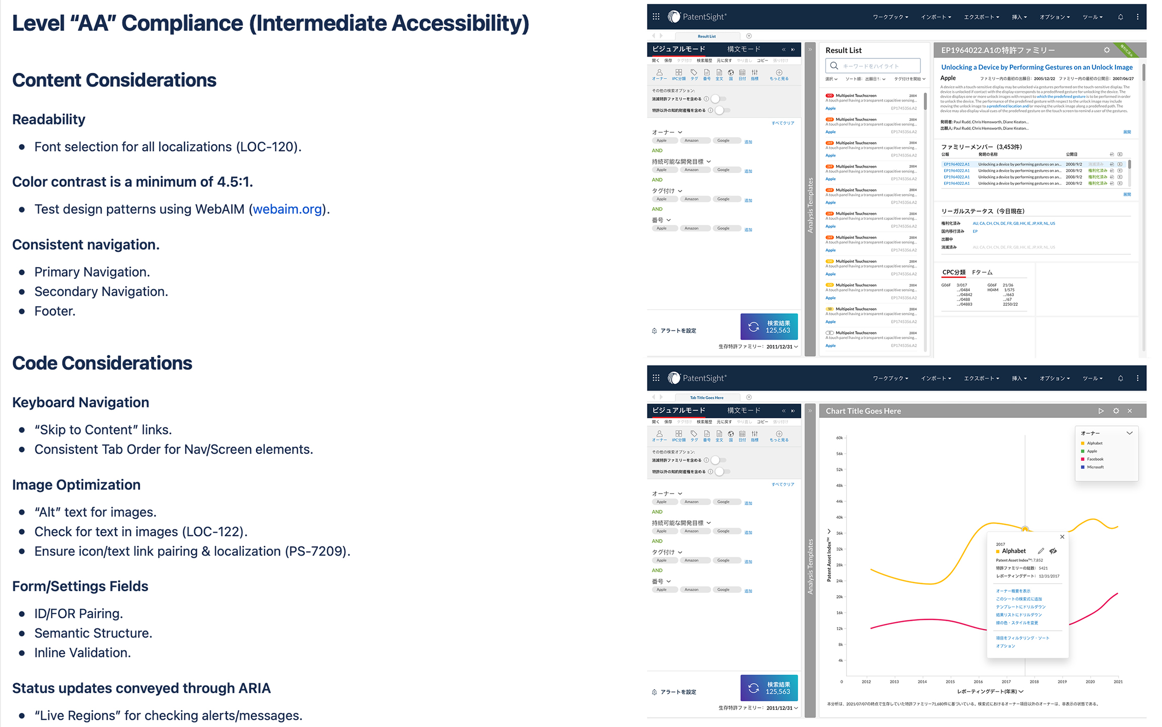Click the play icon in Chart Title header
Image resolution: width=1162 pixels, height=727 pixels.
(x=1101, y=411)
